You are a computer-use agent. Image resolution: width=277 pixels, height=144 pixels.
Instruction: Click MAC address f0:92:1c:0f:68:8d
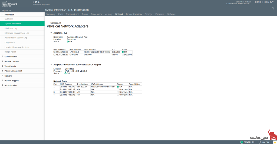[x=61, y=55]
